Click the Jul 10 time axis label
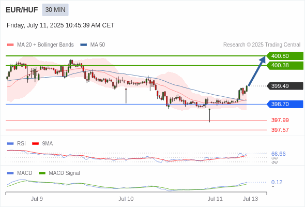This screenshot has height=207, width=305. pyautogui.click(x=126, y=199)
